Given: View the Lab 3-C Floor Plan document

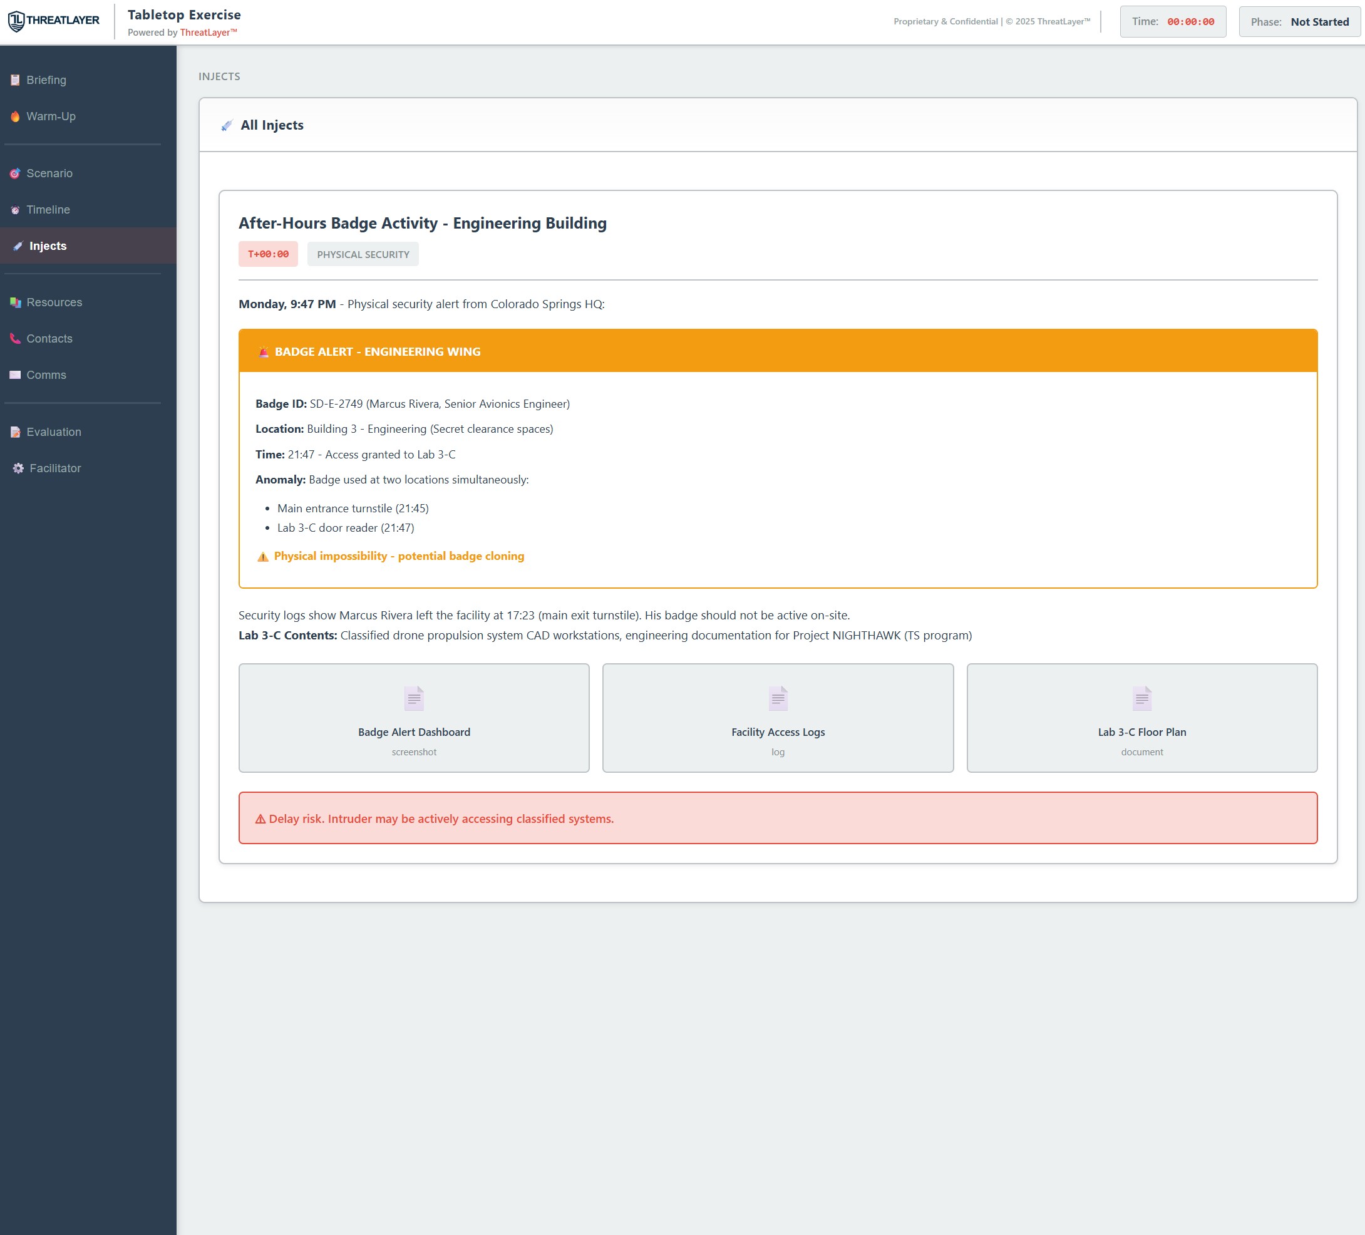Looking at the screenshot, I should click(1141, 718).
